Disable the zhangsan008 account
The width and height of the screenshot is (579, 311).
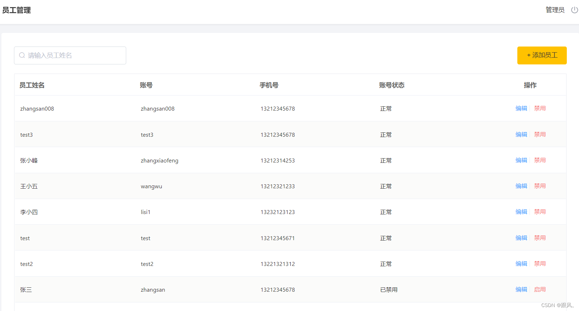pos(540,108)
